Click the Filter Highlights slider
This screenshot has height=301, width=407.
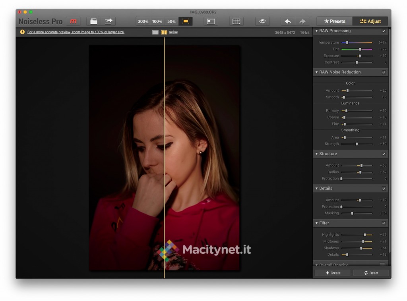[357, 235]
